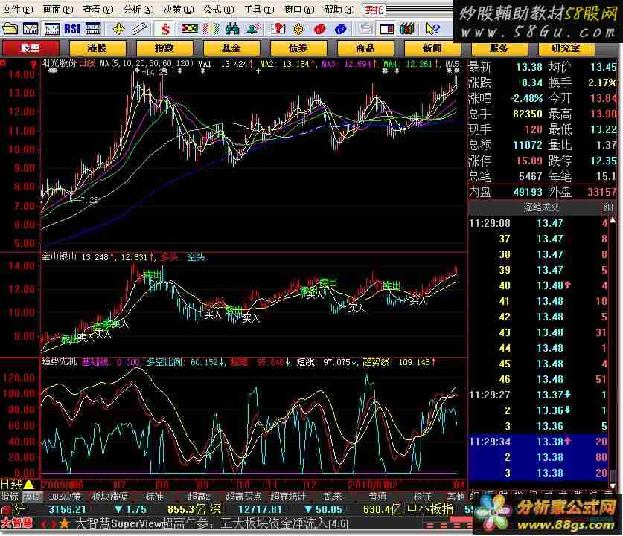Click the 逐笔成交 trade list header
Screen dimensions: 623x536
click(541, 207)
